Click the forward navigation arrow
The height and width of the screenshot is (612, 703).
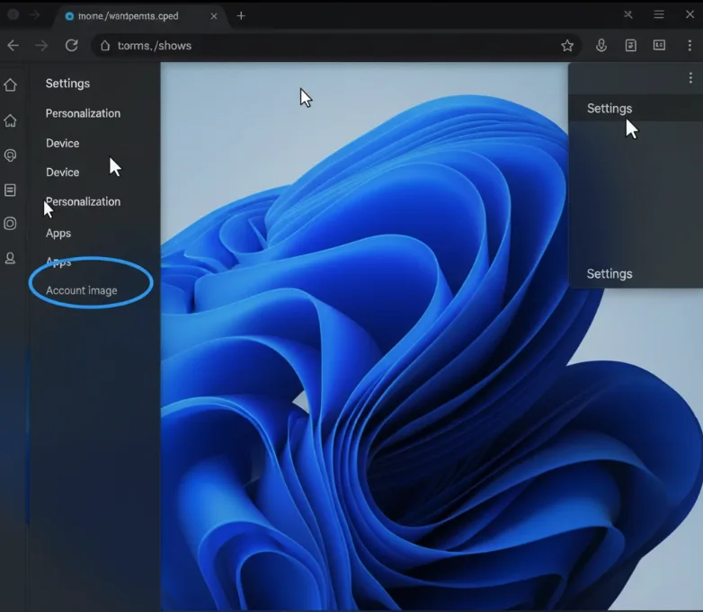(x=41, y=46)
